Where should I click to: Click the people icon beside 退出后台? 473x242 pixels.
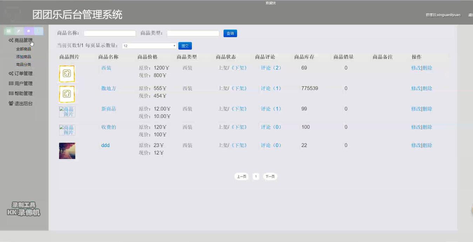click(11, 103)
